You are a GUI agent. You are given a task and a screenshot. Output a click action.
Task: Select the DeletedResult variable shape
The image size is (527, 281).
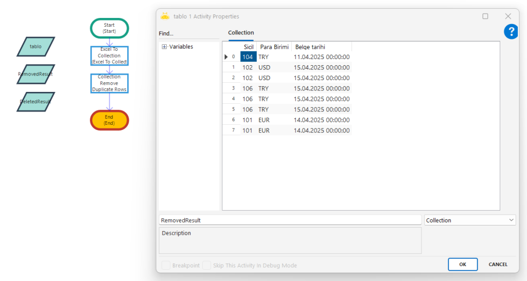pyautogui.click(x=36, y=102)
